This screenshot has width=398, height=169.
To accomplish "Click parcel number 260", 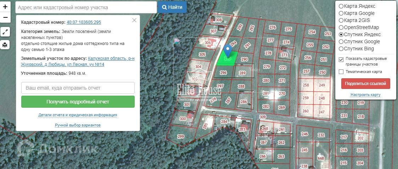I will click(x=305, y=111).
